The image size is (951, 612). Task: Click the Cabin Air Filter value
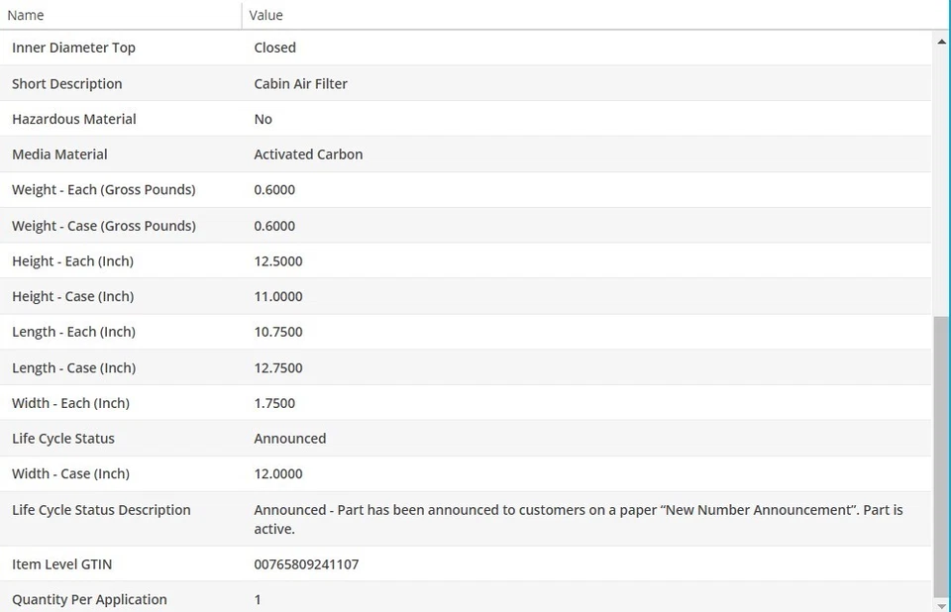click(300, 84)
